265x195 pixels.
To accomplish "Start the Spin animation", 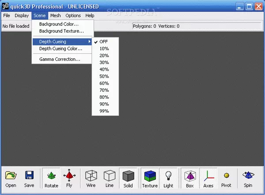I will (x=248, y=178).
